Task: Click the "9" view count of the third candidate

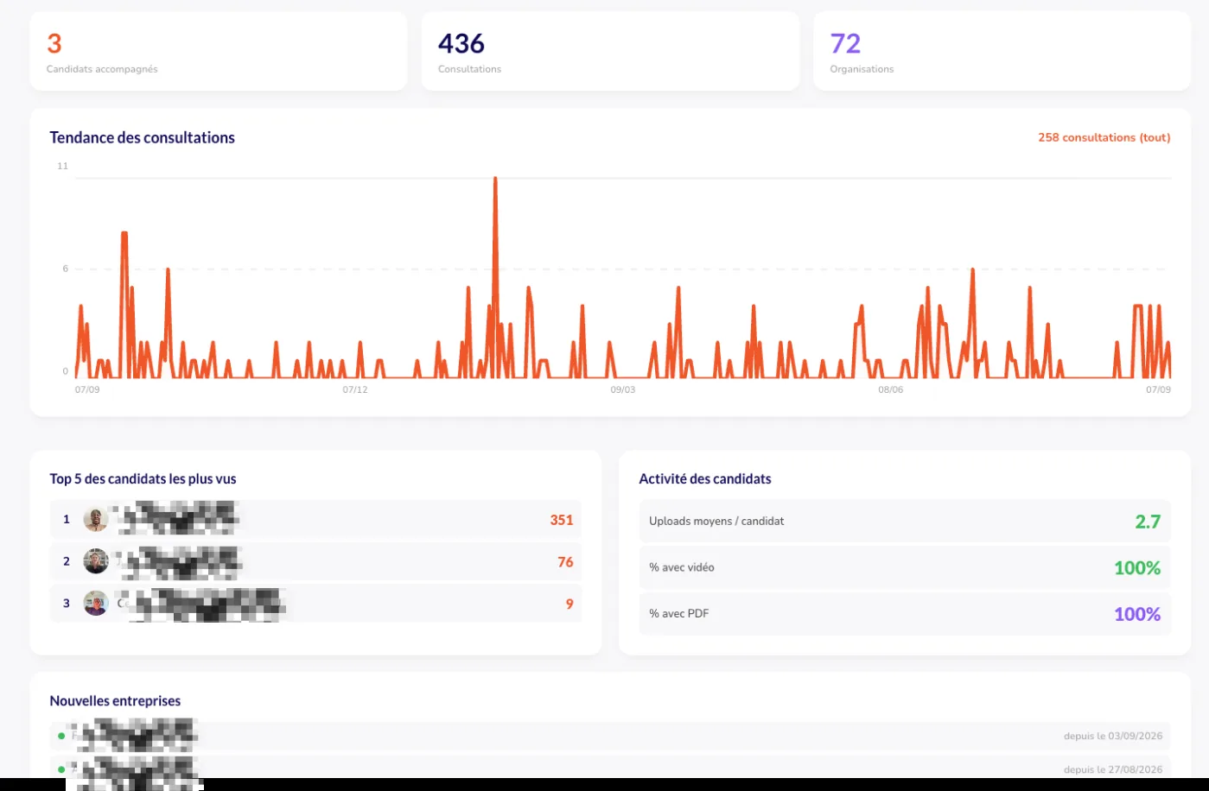Action: pyautogui.click(x=570, y=604)
